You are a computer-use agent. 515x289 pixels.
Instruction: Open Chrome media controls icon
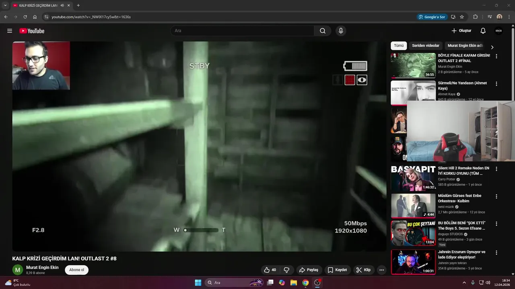[489, 17]
